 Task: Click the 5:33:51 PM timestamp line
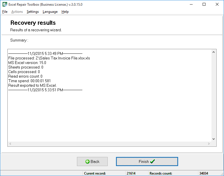click(45, 90)
